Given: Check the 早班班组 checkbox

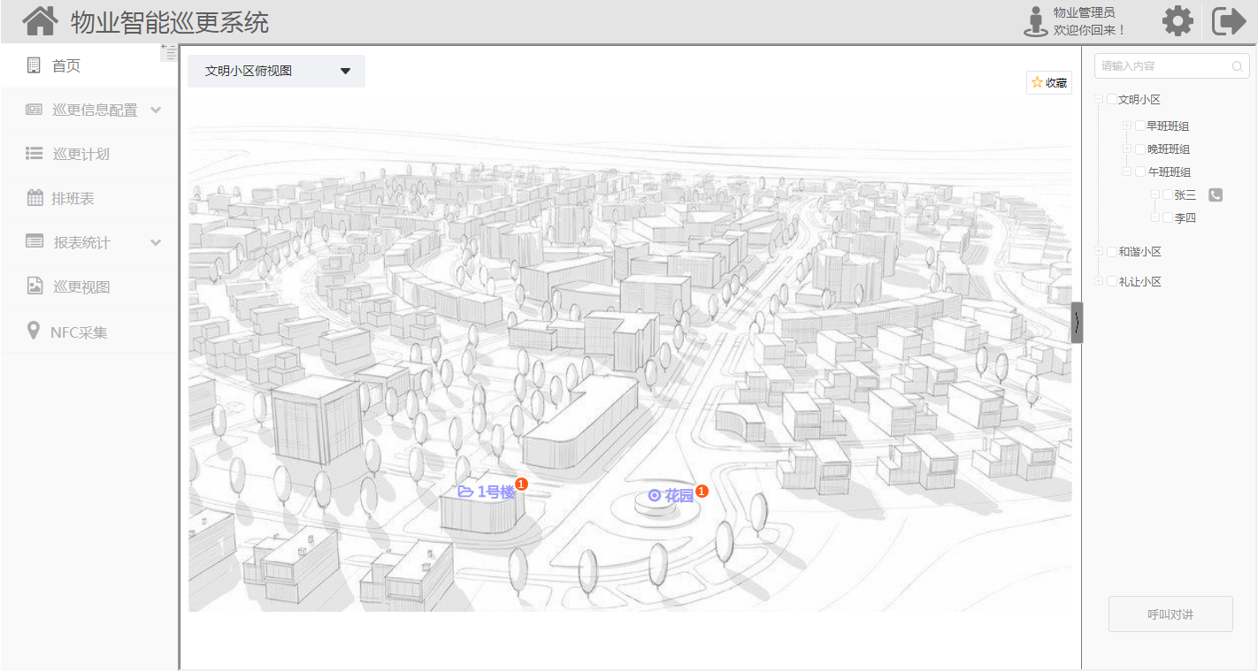Looking at the screenshot, I should point(1140,126).
